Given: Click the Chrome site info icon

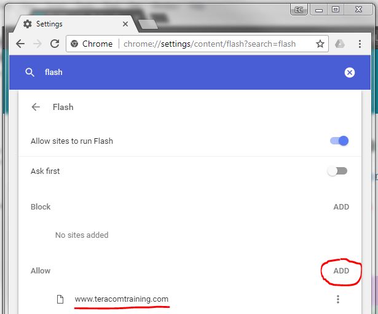Looking at the screenshot, I should [x=74, y=44].
